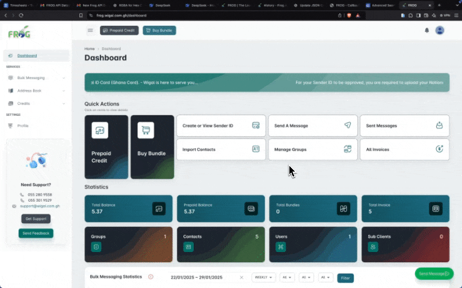
Task: Click the Prepaid Balance card icon
Action: click(x=251, y=209)
